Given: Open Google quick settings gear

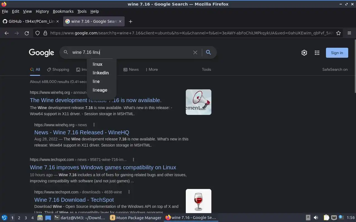Looking at the screenshot, I should pyautogui.click(x=304, y=53).
